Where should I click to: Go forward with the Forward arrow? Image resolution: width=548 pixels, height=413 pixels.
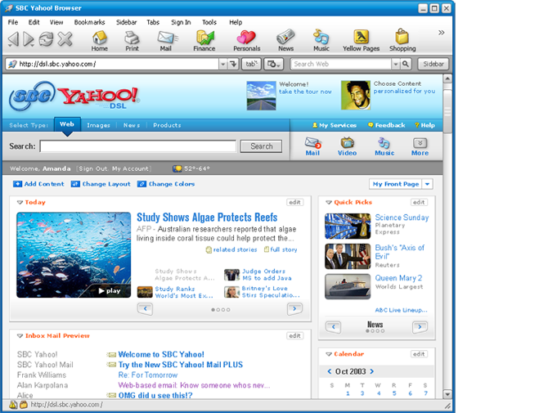click(x=29, y=38)
